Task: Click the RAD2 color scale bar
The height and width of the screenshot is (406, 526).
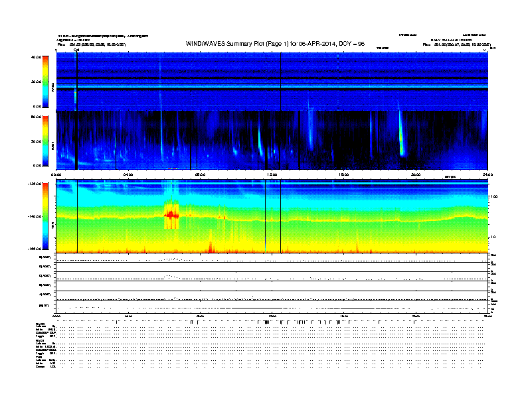Action: click(x=45, y=82)
